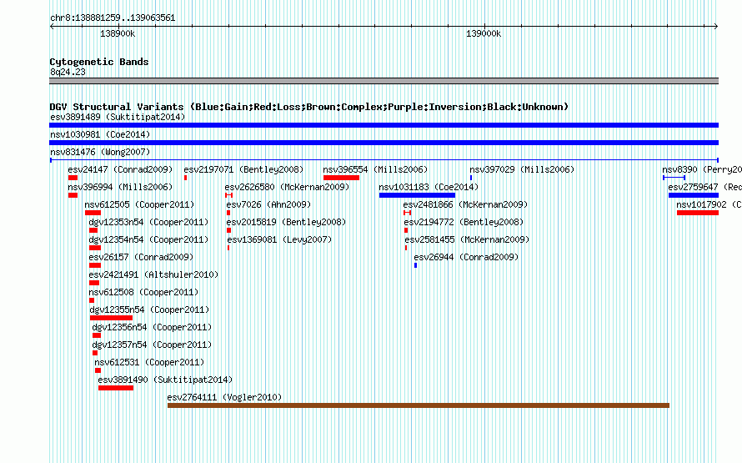Viewport: 742px width, 463px height.
Task: Select the nsv831476 (Wong2007) label
Action: [100, 152]
